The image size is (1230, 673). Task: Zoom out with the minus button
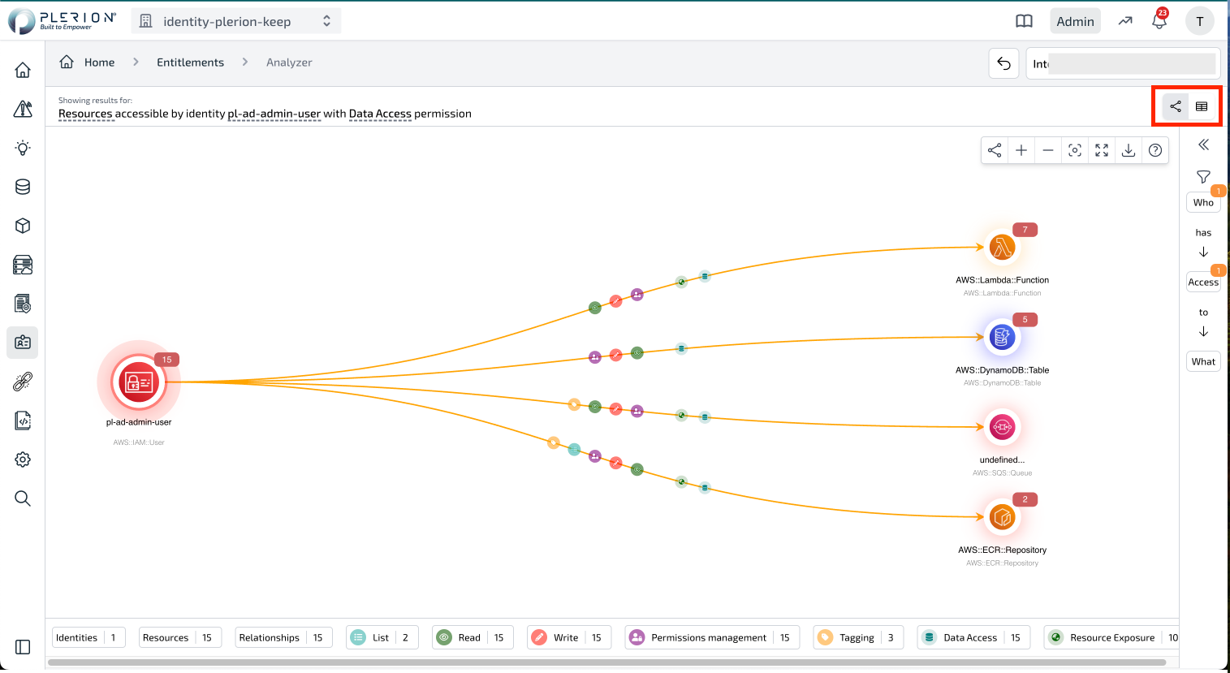click(1048, 150)
